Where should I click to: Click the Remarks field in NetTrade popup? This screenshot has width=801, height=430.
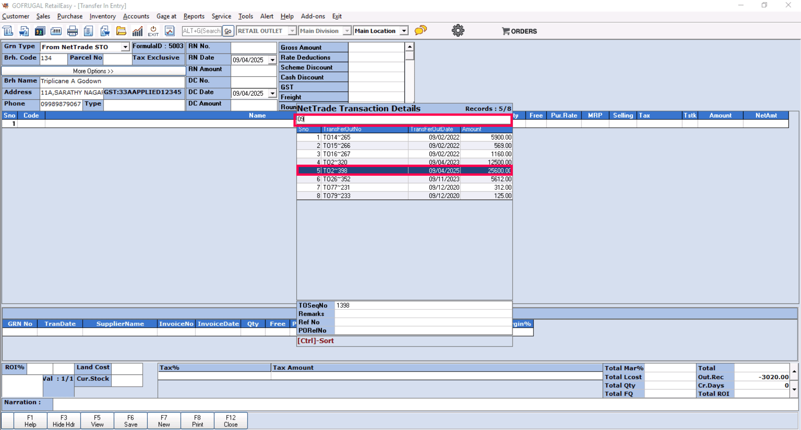tap(423, 314)
